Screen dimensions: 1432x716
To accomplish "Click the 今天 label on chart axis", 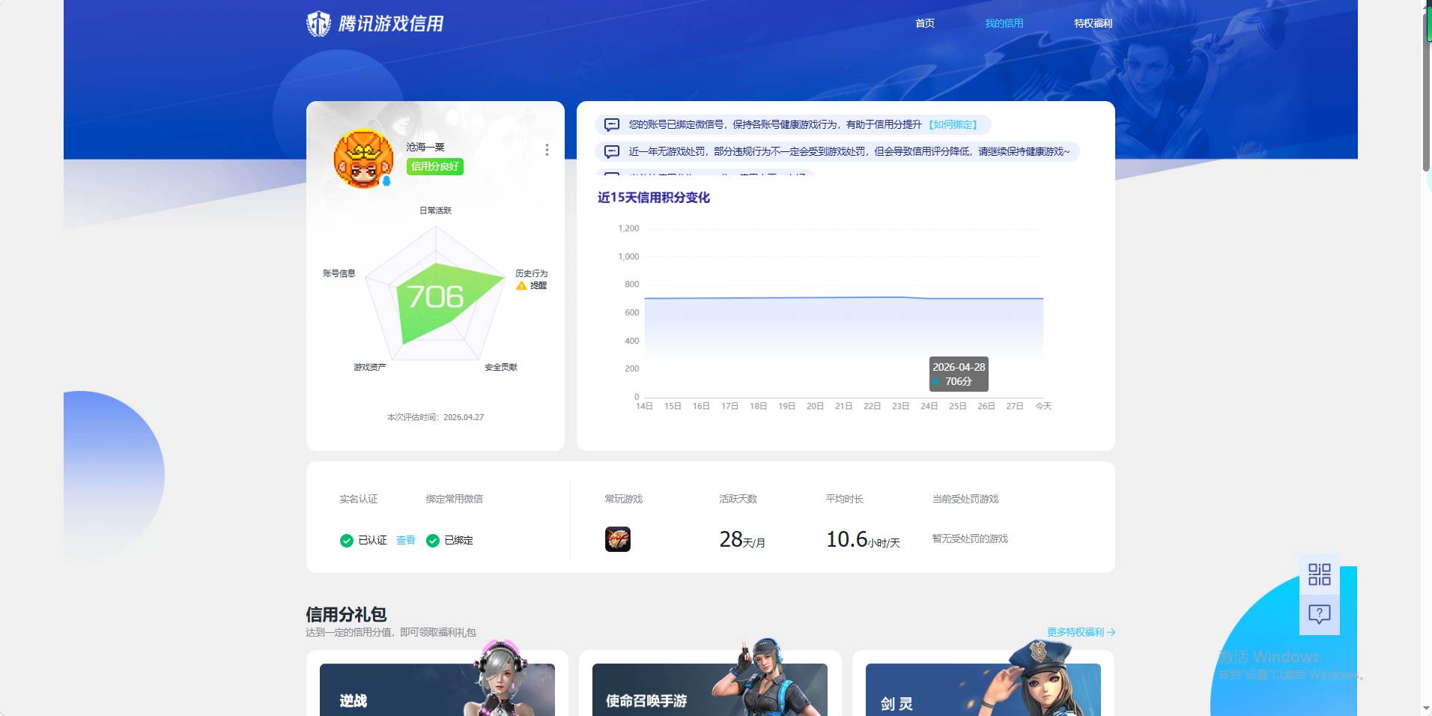I will pyautogui.click(x=1043, y=406).
